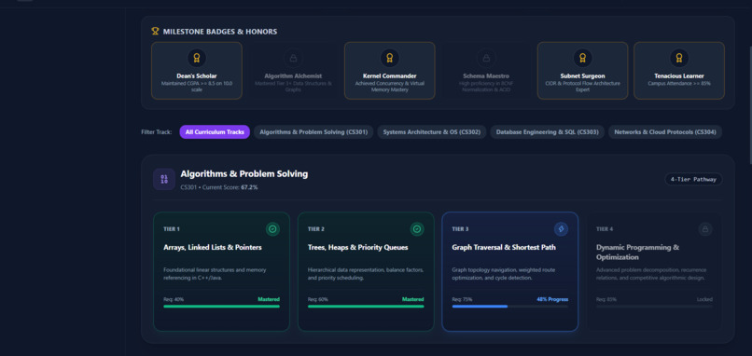Click the Tier 1 green checkmark icon
Screen dimensions: 752x356
(x=272, y=229)
